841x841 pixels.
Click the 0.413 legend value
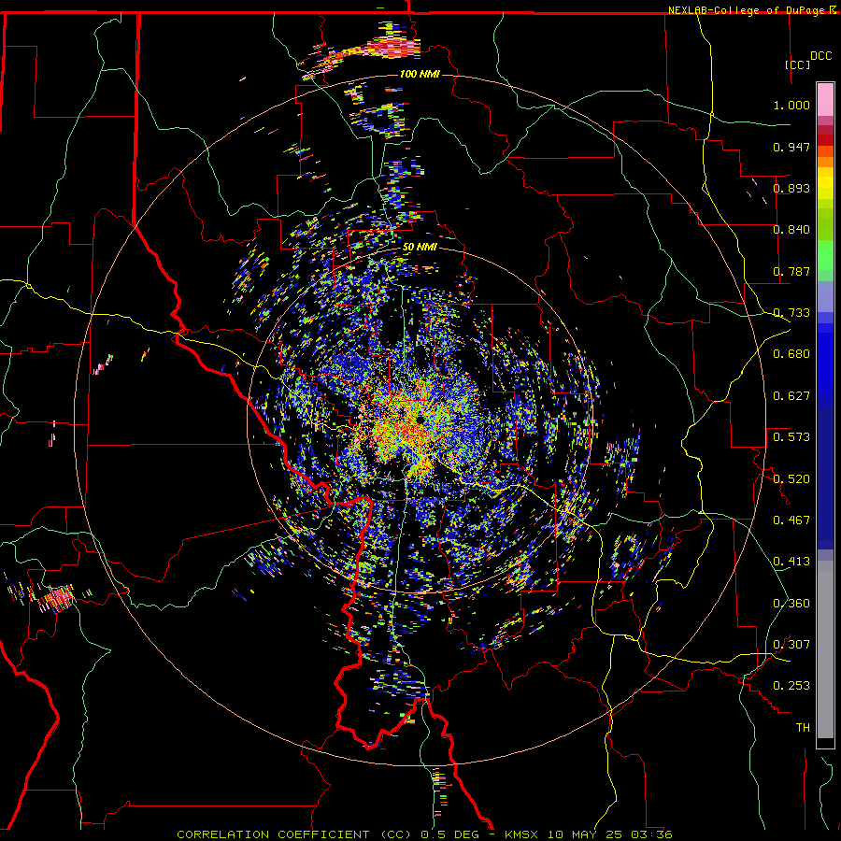791,562
